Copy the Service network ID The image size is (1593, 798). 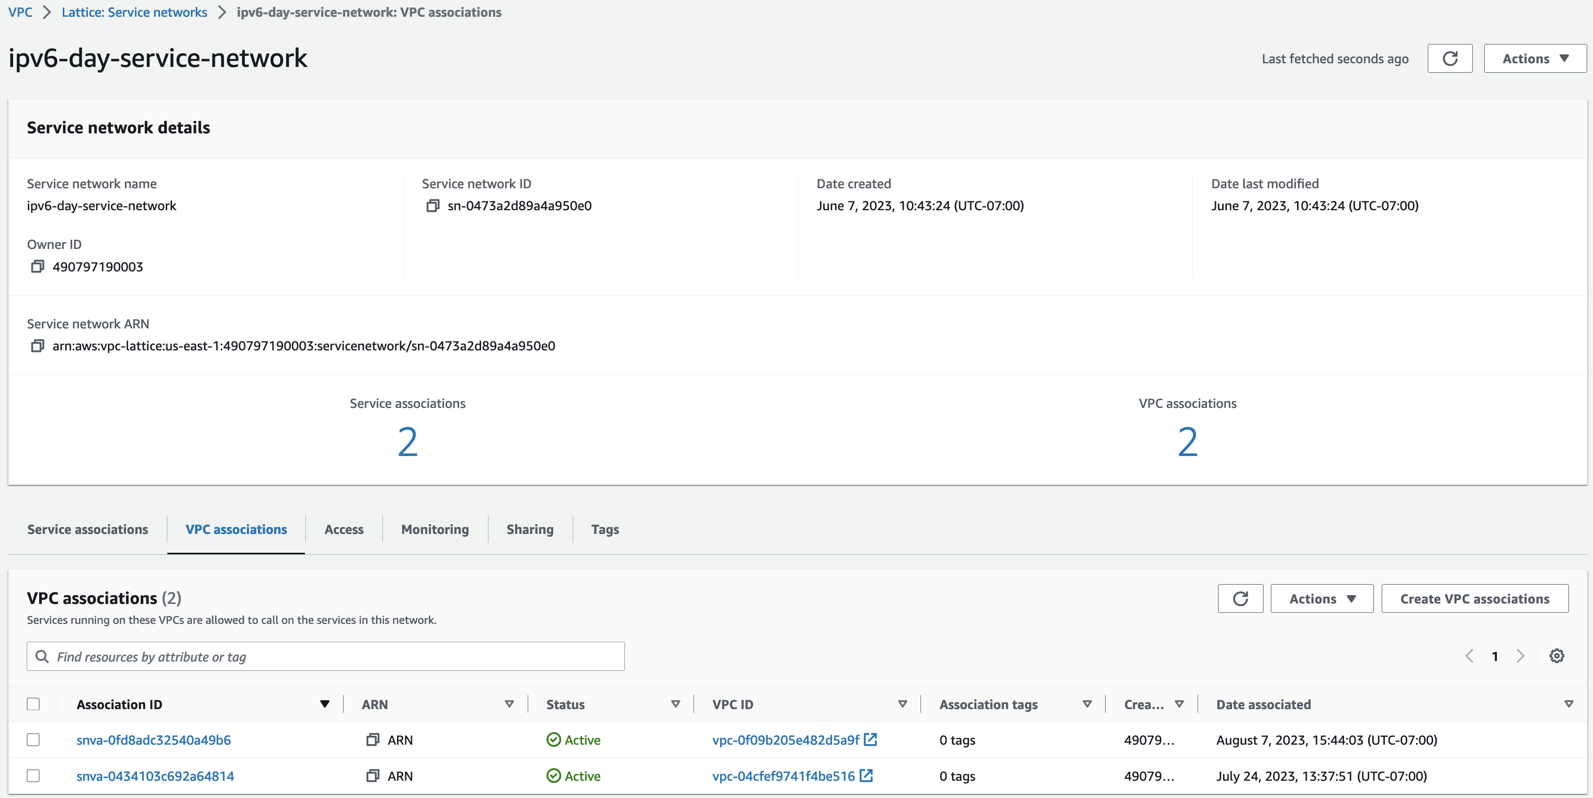click(433, 205)
